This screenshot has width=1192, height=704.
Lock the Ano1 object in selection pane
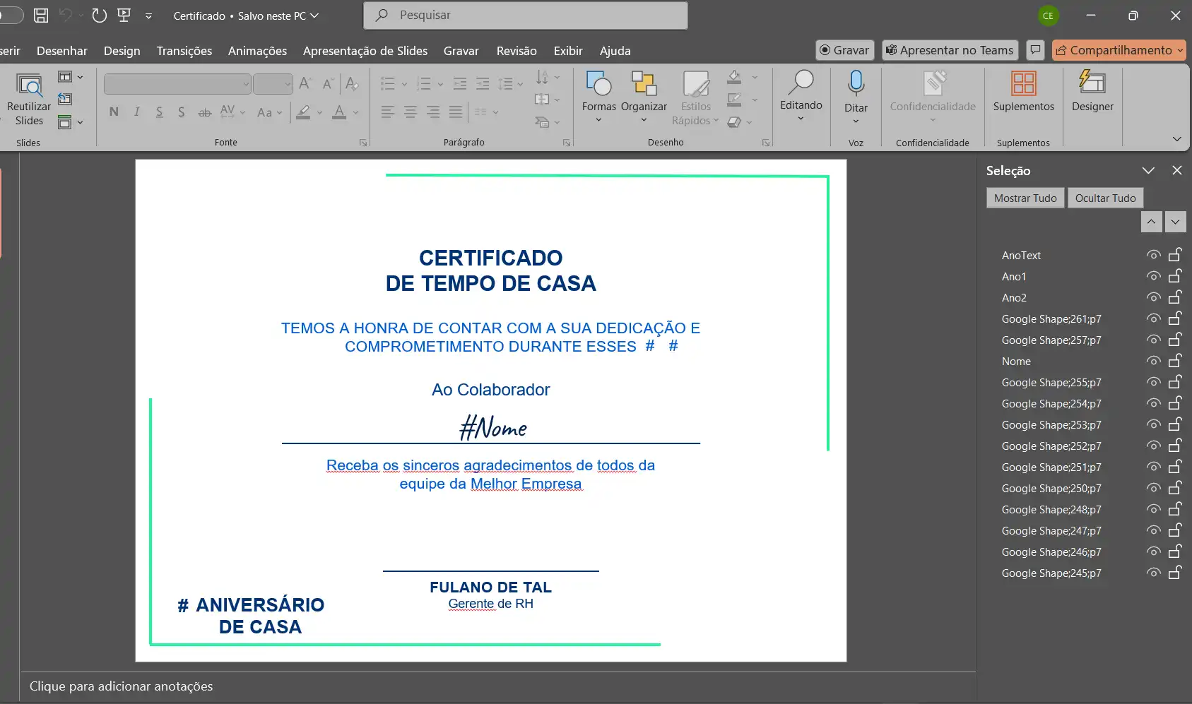[1175, 276]
